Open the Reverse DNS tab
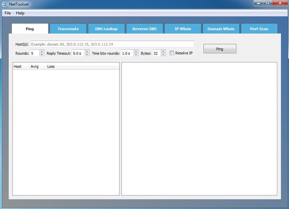This screenshot has width=289, height=209. pos(145,29)
